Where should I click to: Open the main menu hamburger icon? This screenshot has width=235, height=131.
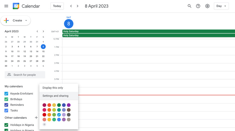6,6
